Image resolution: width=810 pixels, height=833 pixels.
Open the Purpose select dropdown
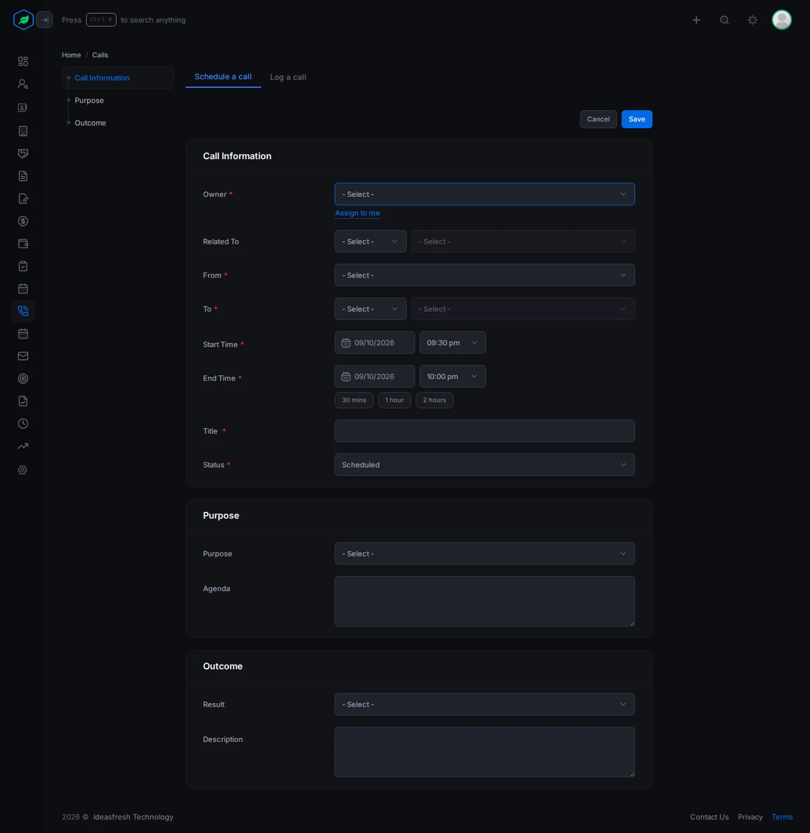[485, 553]
